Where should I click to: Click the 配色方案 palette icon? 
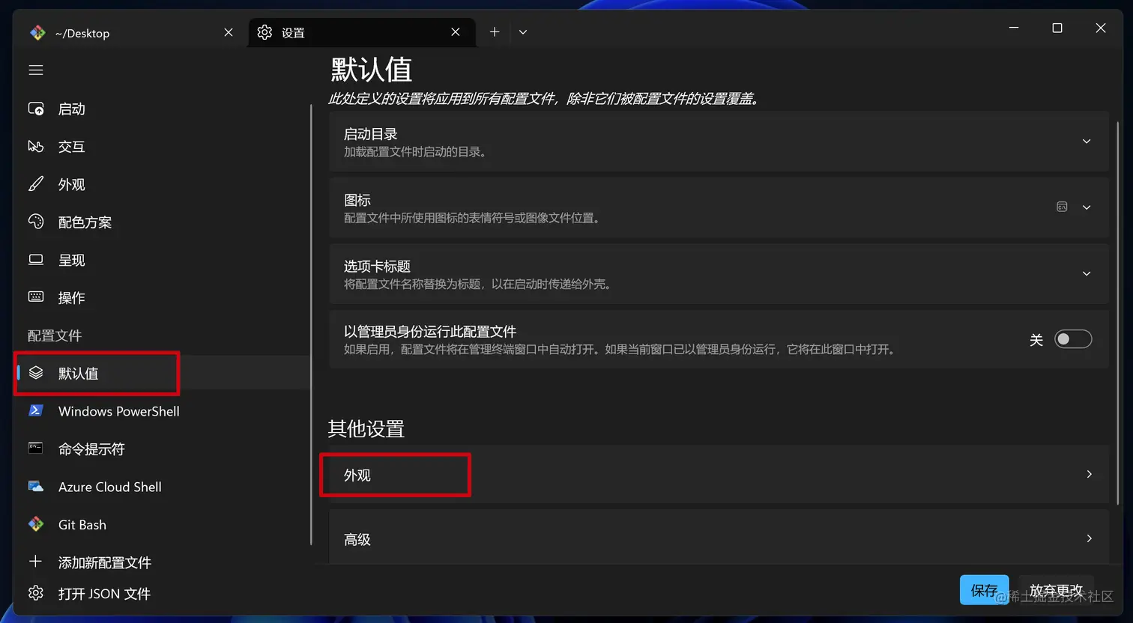coord(36,222)
